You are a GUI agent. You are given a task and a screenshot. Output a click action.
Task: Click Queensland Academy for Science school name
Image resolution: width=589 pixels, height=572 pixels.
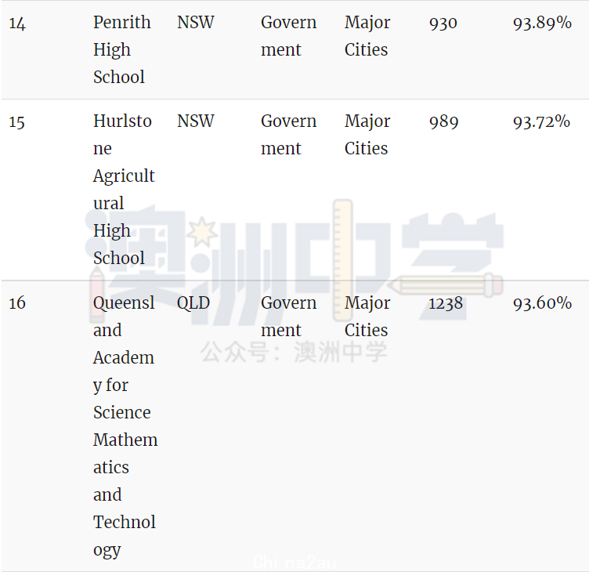pos(125,425)
